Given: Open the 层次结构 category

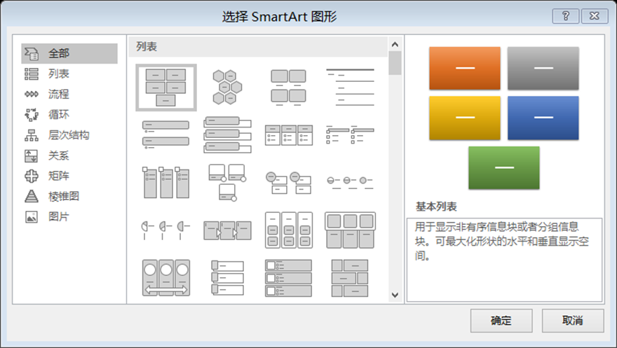Looking at the screenshot, I should pyautogui.click(x=69, y=135).
